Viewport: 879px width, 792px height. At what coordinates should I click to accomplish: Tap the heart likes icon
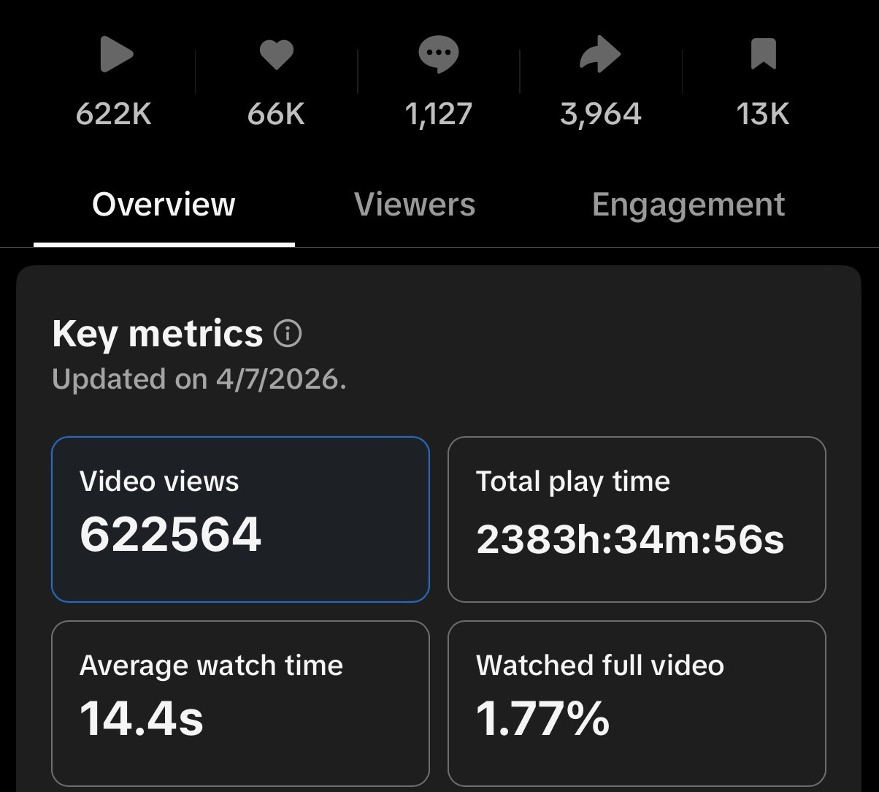pos(277,56)
